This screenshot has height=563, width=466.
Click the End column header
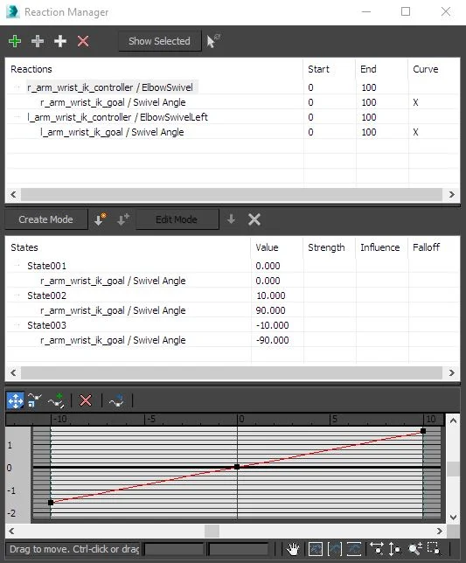pyautogui.click(x=382, y=69)
